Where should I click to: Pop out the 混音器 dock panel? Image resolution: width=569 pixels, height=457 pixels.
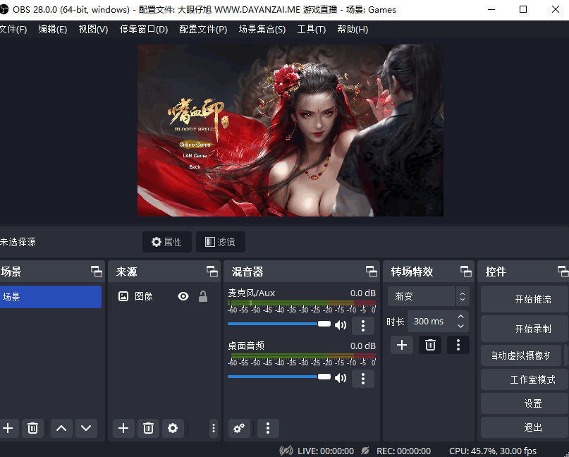(372, 272)
